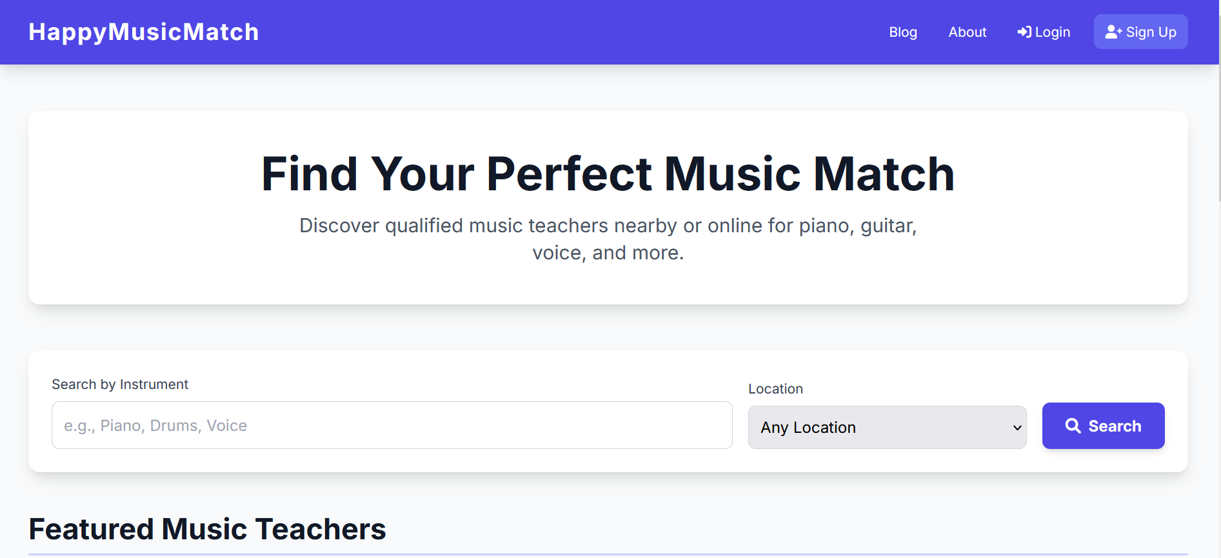1221x558 pixels.
Task: Click the Sign Up user-plus icon
Action: pos(1113,32)
